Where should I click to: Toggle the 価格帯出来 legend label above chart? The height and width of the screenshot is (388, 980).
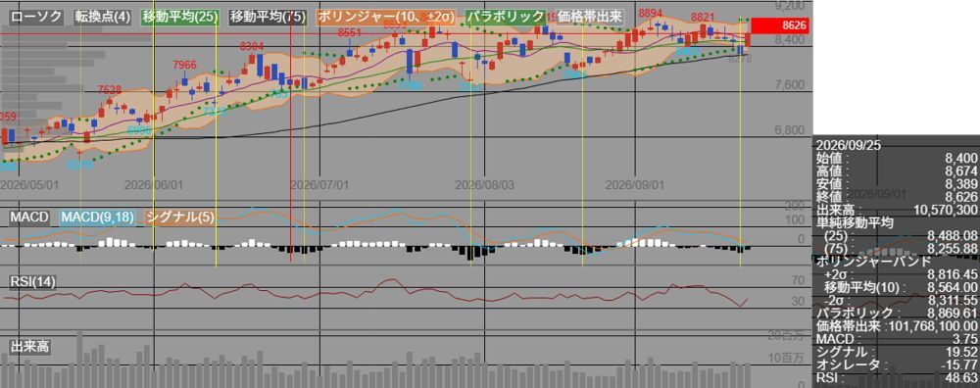pyautogui.click(x=589, y=17)
